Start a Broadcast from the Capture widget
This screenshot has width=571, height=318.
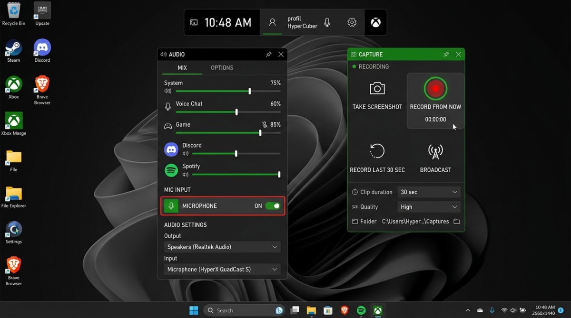pyautogui.click(x=435, y=152)
